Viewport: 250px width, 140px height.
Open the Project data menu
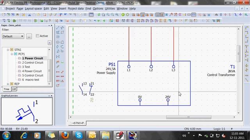pos(75,9)
